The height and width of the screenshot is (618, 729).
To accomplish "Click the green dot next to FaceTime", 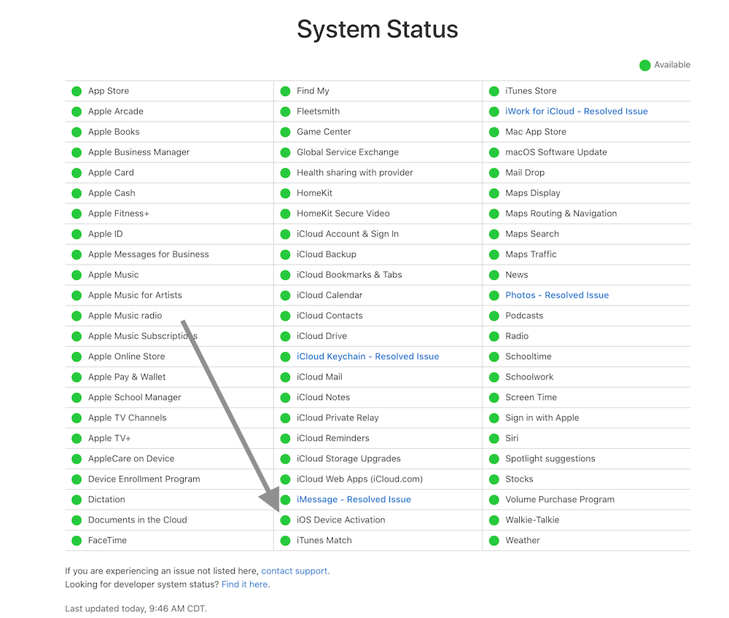I will pyautogui.click(x=77, y=541).
